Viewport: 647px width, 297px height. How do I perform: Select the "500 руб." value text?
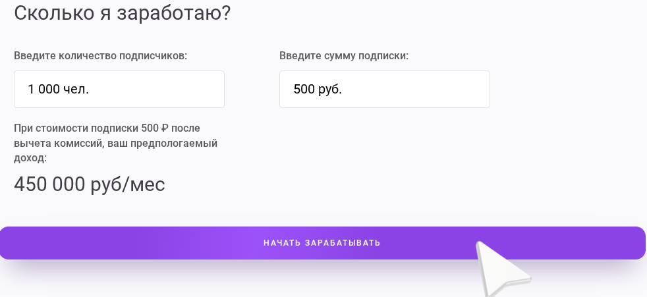click(x=318, y=90)
